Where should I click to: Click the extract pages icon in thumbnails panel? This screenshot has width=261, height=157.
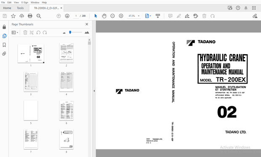point(32,32)
